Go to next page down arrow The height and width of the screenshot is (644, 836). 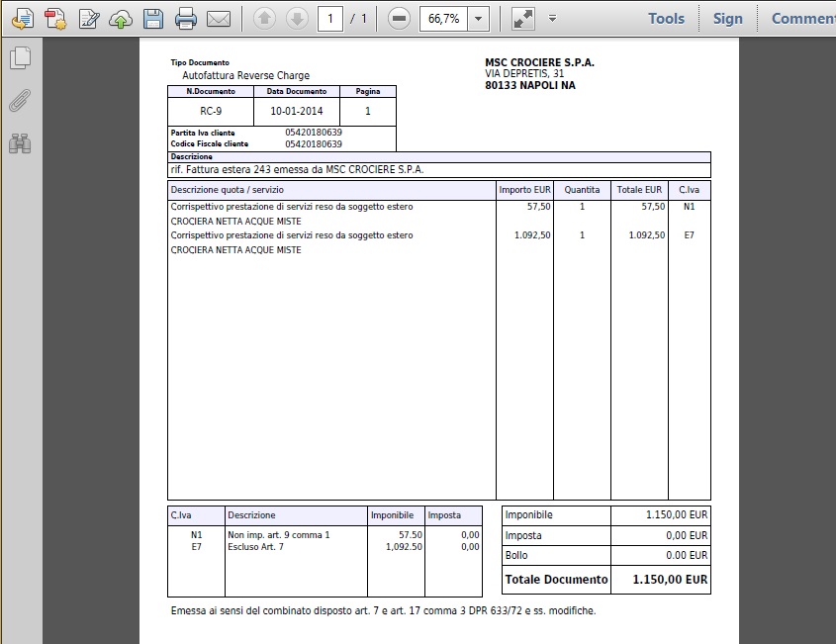pyautogui.click(x=297, y=19)
